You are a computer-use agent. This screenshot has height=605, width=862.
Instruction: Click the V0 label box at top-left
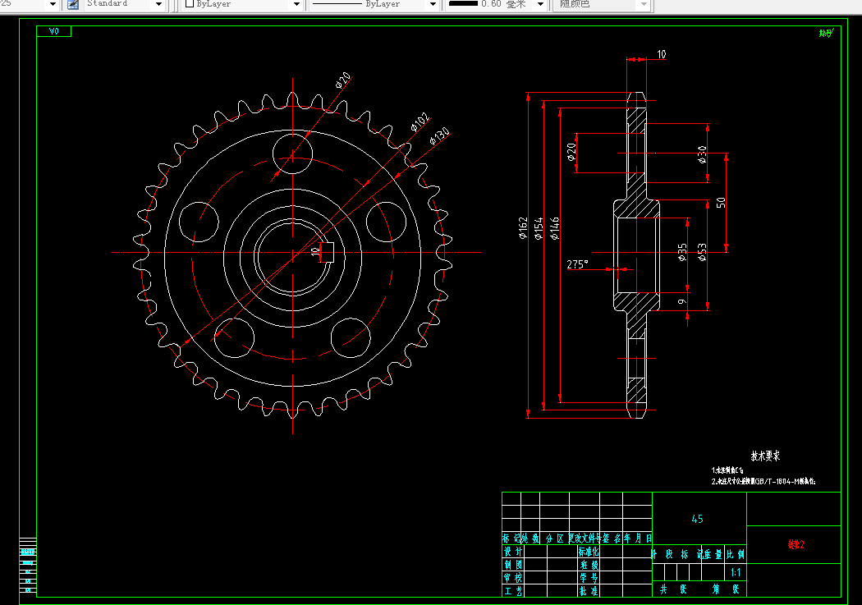pyautogui.click(x=54, y=31)
